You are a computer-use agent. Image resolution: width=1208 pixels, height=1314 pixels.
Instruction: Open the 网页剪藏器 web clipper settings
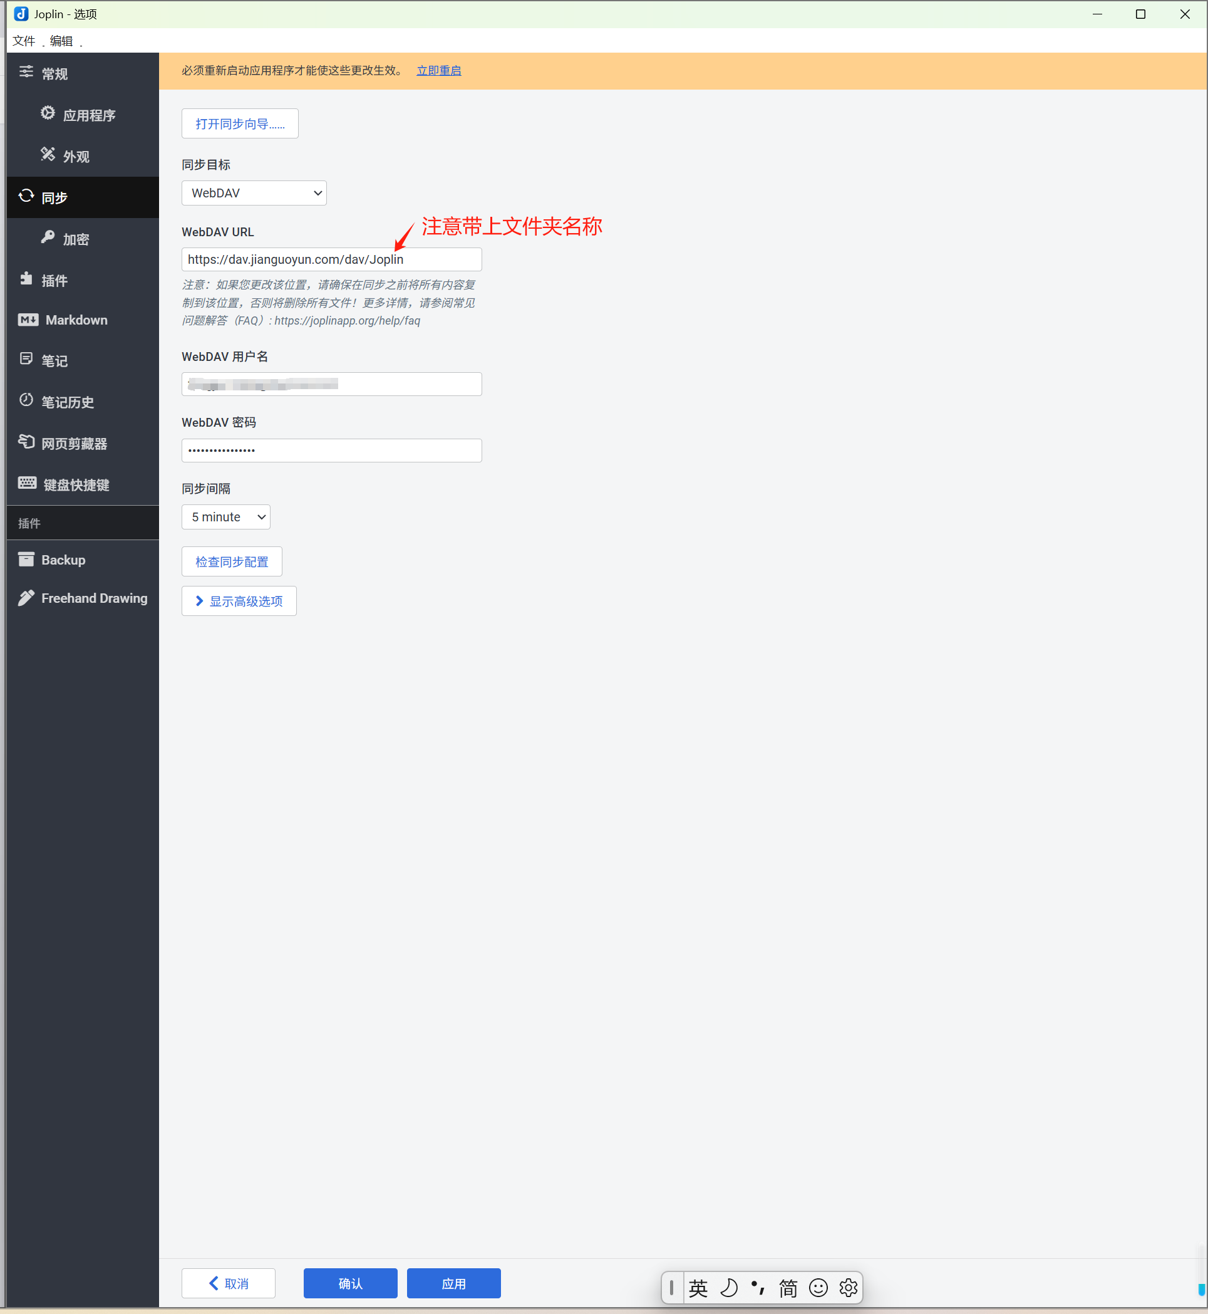[83, 443]
